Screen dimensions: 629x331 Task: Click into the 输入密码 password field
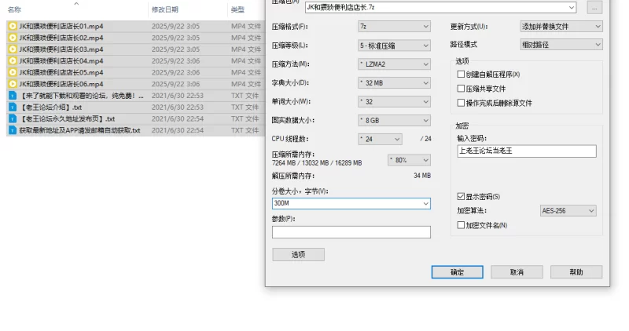(x=526, y=151)
